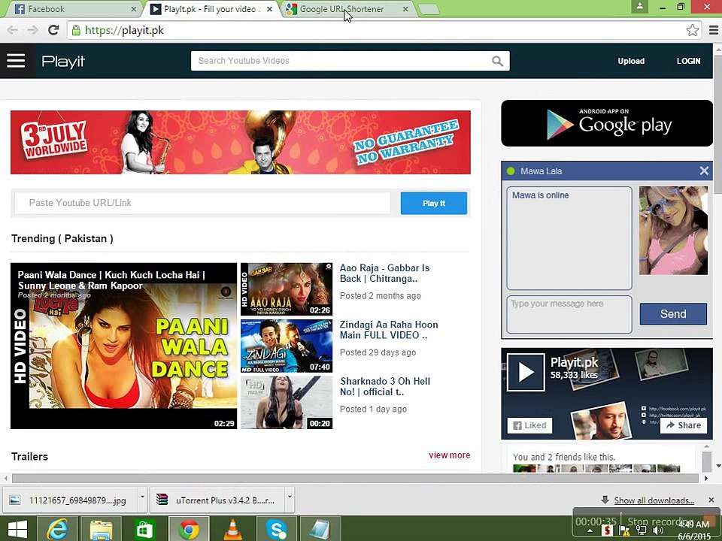722x541 pixels.
Task: Open the uTorrent Plus v3.4.2 download
Action: [218, 500]
